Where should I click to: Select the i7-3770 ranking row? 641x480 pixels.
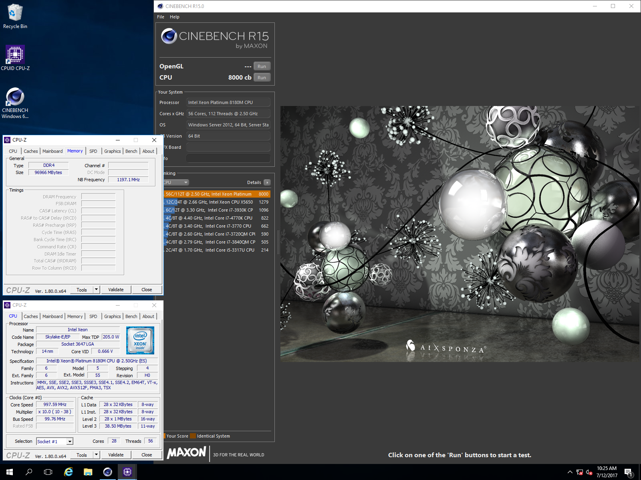(x=217, y=226)
